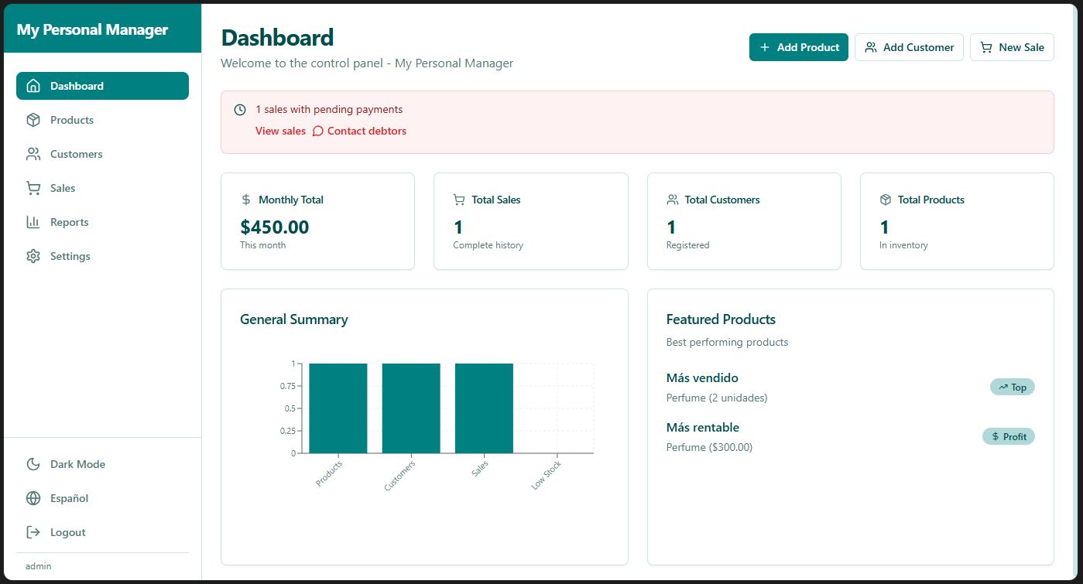The height and width of the screenshot is (584, 1083).
Task: Click the Settings gear icon
Action: pos(33,256)
